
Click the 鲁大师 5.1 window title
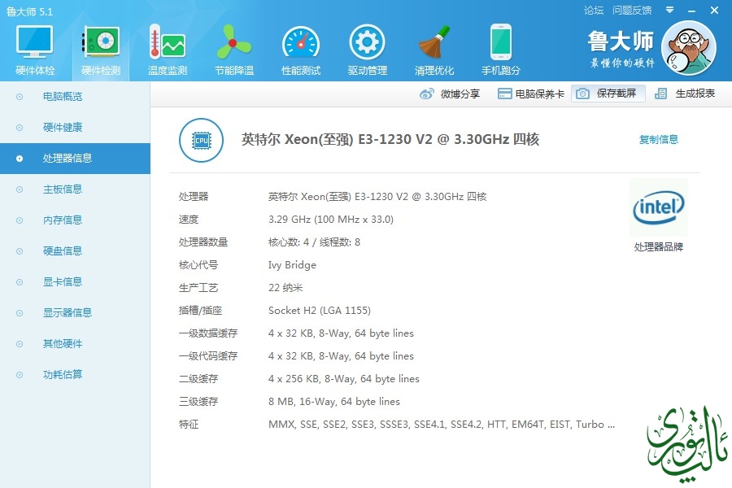tap(29, 11)
